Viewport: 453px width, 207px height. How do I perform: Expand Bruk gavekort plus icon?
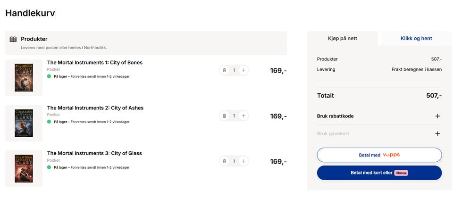pos(438,133)
